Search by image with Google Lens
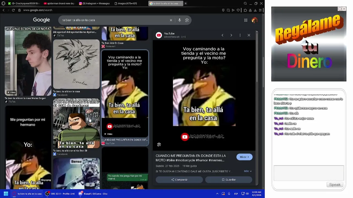The image size is (353, 198). (x=187, y=20)
